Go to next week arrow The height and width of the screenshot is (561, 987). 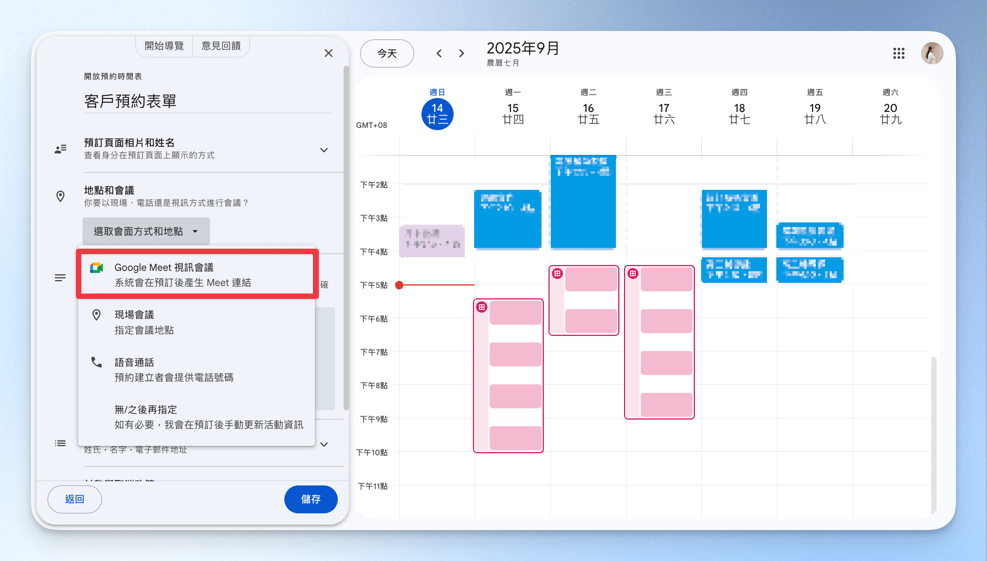(461, 53)
